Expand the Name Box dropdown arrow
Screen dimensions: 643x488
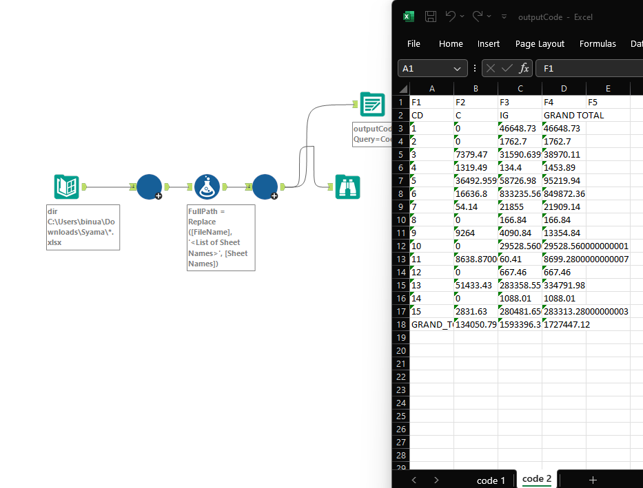pos(457,69)
